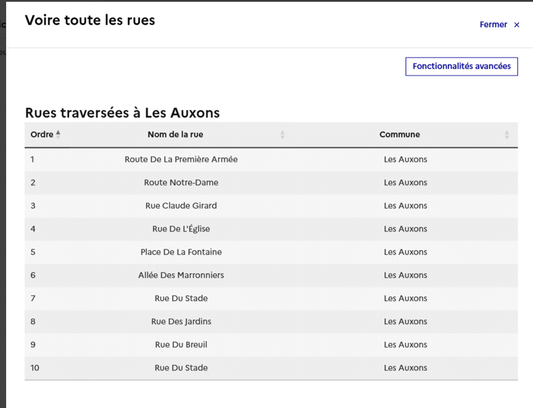Screen dimensions: 533x408
Task: Select Rue Des Jardins street name
Action: (x=181, y=322)
